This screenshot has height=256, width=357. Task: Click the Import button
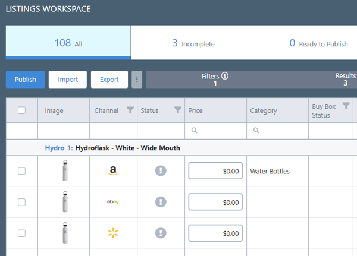(68, 80)
